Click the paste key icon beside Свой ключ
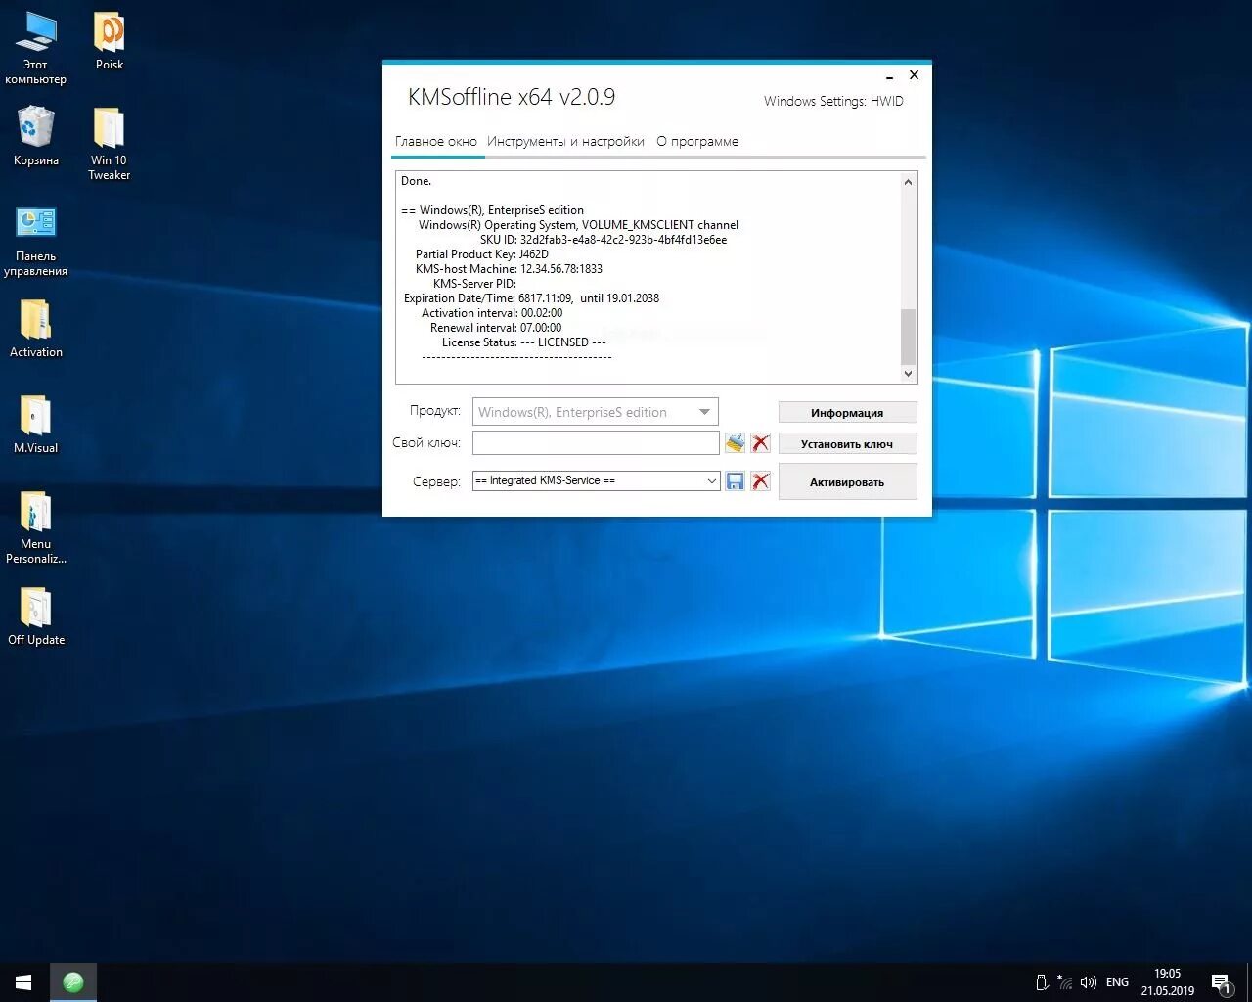The height and width of the screenshot is (1002, 1252). 735,443
